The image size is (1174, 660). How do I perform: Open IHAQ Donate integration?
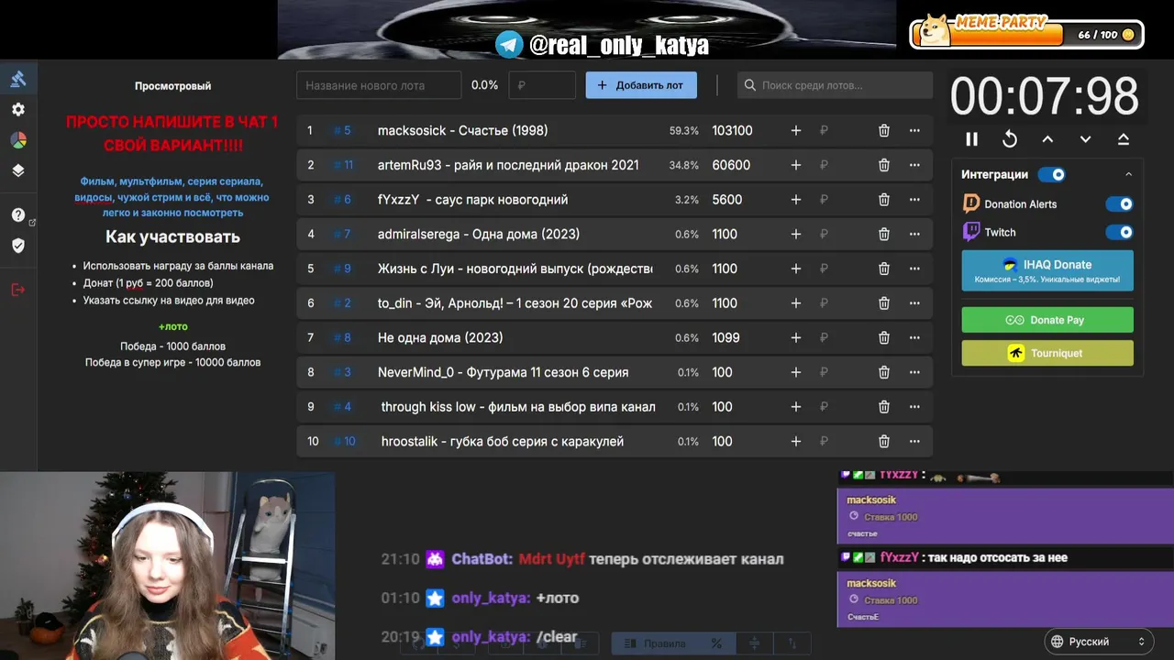pos(1047,270)
